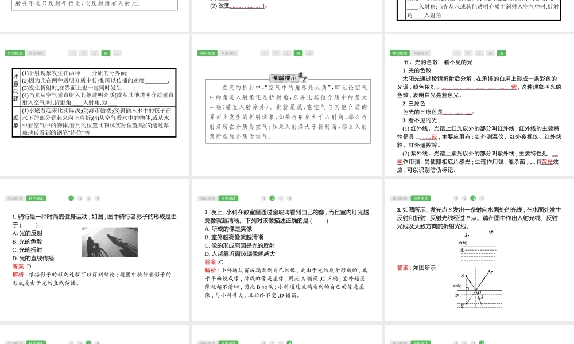This screenshot has height=344, width=574.
Task: Click the page 2 circle on question slide
Action: 273,198
